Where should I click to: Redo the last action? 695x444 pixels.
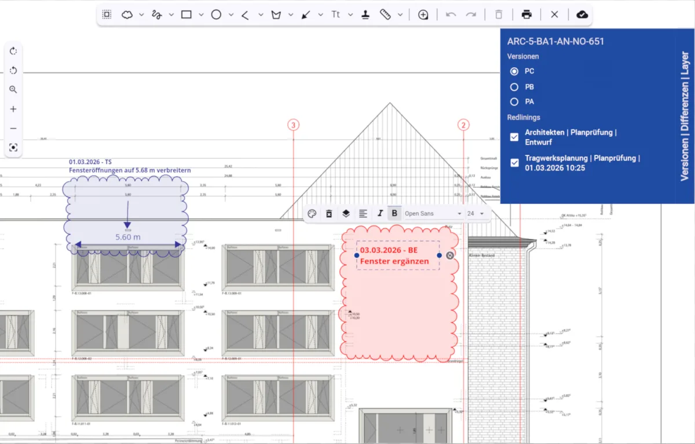pos(471,14)
